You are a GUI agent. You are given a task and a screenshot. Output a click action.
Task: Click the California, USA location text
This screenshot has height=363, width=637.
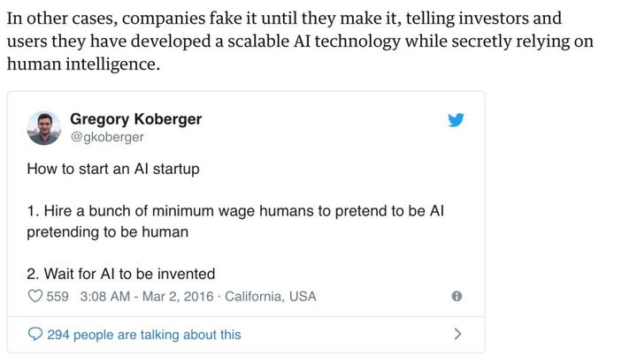(270, 296)
